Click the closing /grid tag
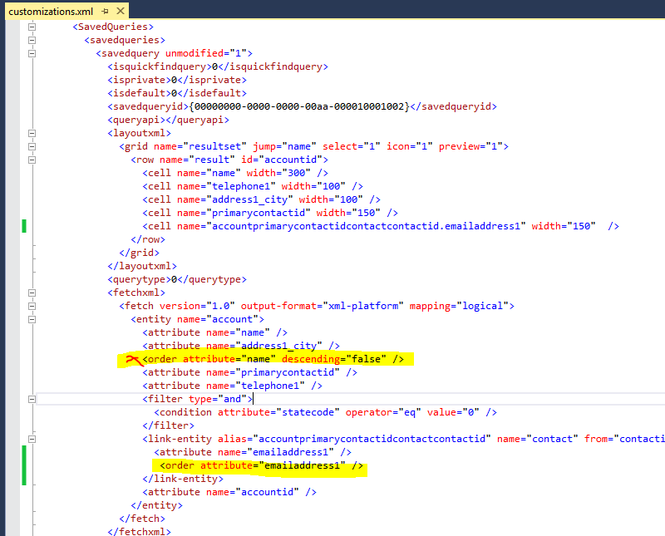The image size is (665, 536). tap(139, 253)
